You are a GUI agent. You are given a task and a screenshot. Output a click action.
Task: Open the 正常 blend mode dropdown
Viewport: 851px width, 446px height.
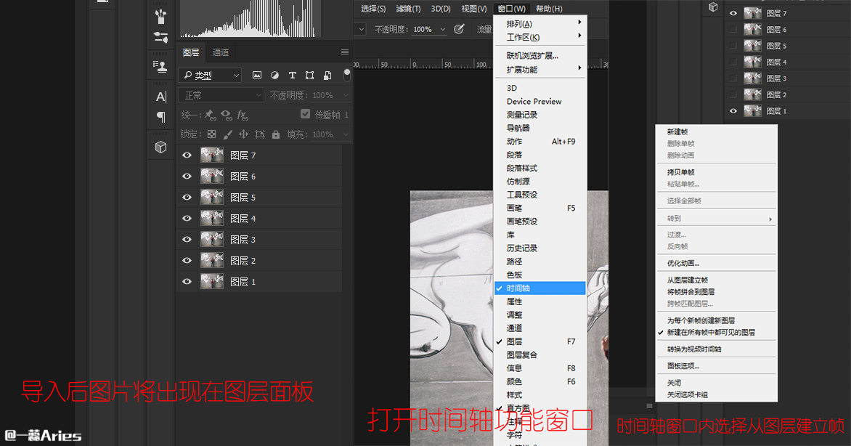(221, 95)
